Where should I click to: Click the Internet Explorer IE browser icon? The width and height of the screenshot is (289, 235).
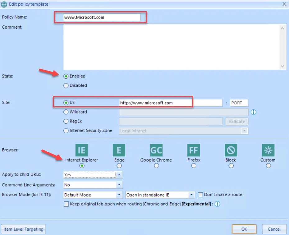tap(82, 150)
